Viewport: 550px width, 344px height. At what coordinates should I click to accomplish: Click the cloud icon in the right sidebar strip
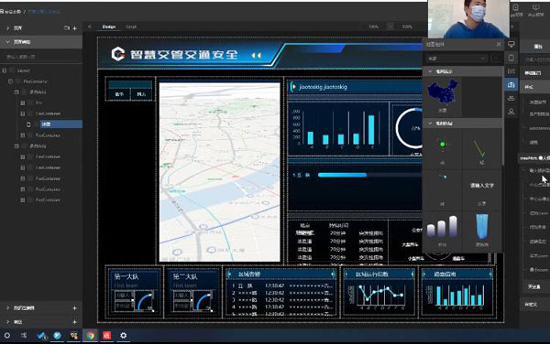pos(511,98)
